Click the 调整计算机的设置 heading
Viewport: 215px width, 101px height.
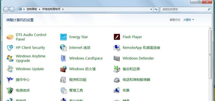coord(20,20)
